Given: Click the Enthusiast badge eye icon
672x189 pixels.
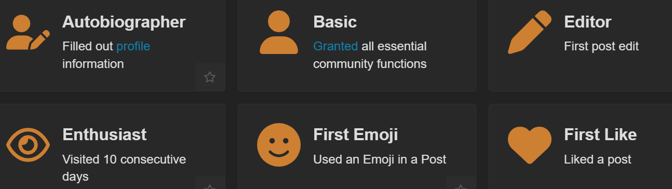Looking at the screenshot, I should pyautogui.click(x=28, y=145).
